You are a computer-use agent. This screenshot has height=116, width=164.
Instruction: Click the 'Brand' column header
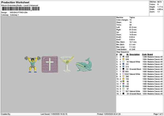coord(150,54)
